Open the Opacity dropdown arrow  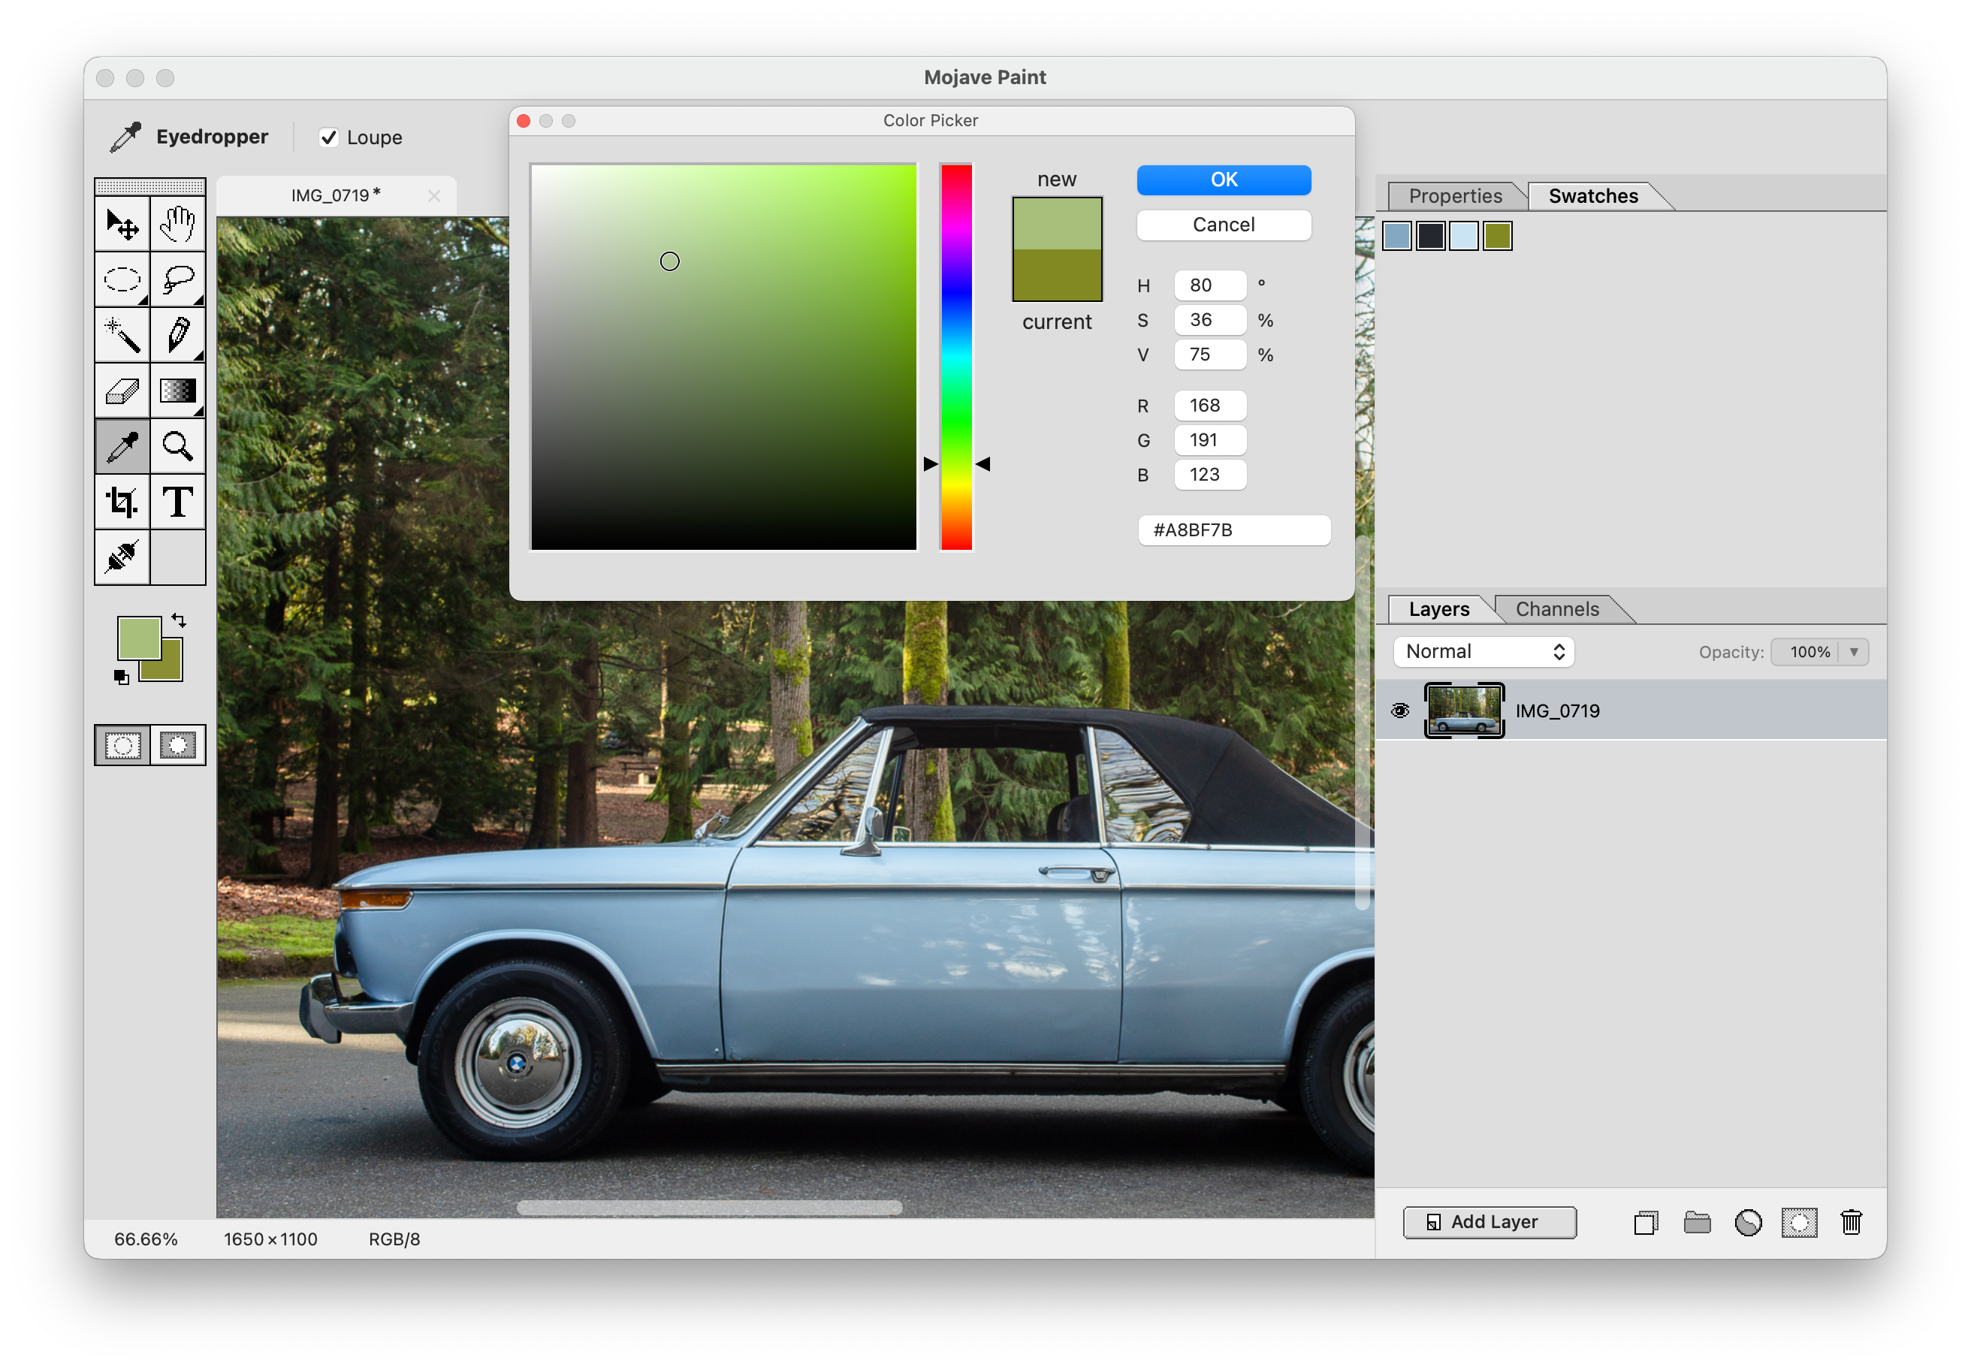pyautogui.click(x=1853, y=653)
